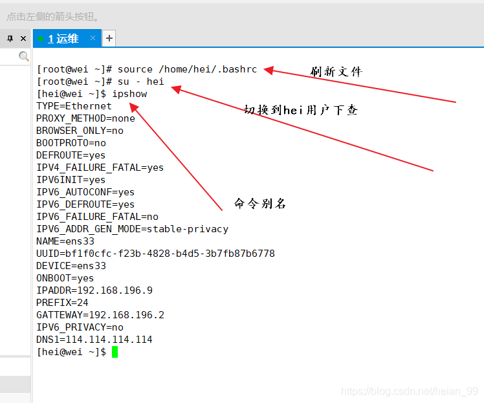Click the 'IPV4_FAILURE_FATAL=yes' line
This screenshot has height=403, width=484.
[100, 168]
